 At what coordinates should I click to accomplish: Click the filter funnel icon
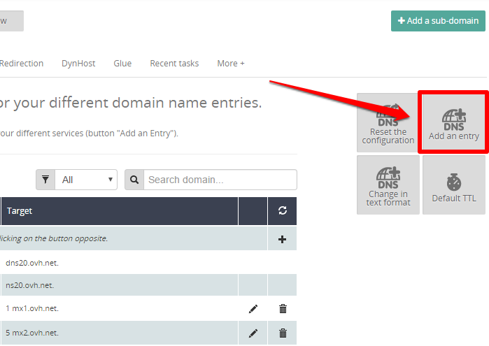pos(45,180)
